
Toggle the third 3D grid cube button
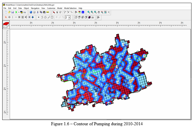83,17
